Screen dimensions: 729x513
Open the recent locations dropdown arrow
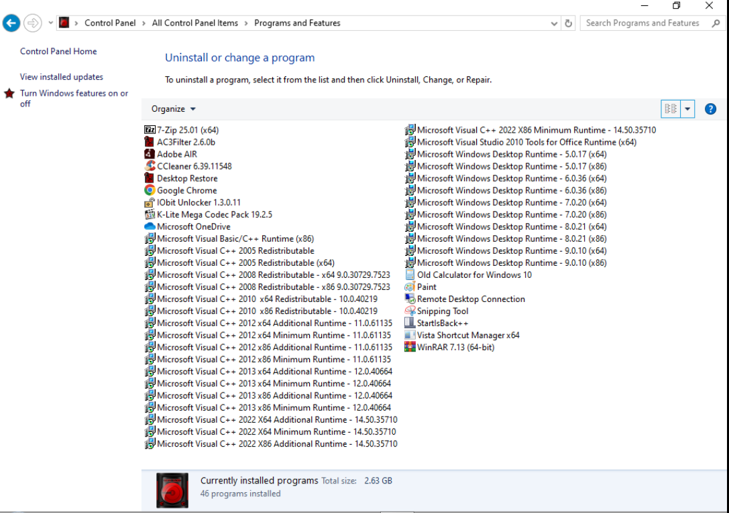point(50,23)
